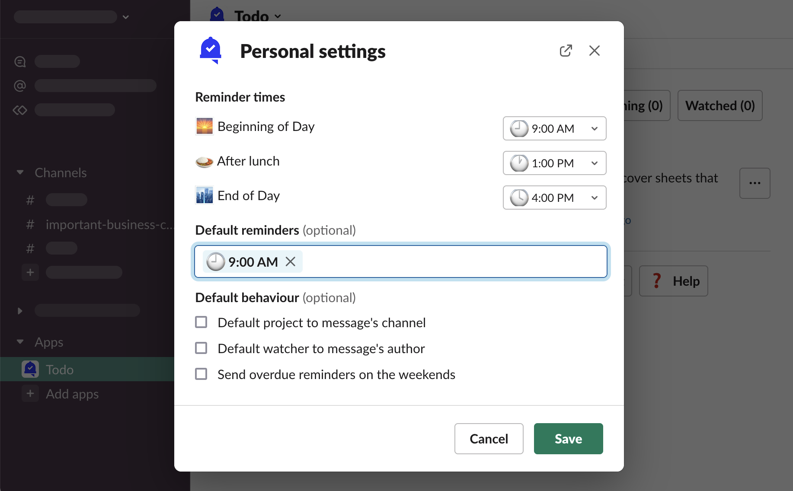Click the Todo app icon in the sidebar
The width and height of the screenshot is (793, 491).
(x=30, y=369)
